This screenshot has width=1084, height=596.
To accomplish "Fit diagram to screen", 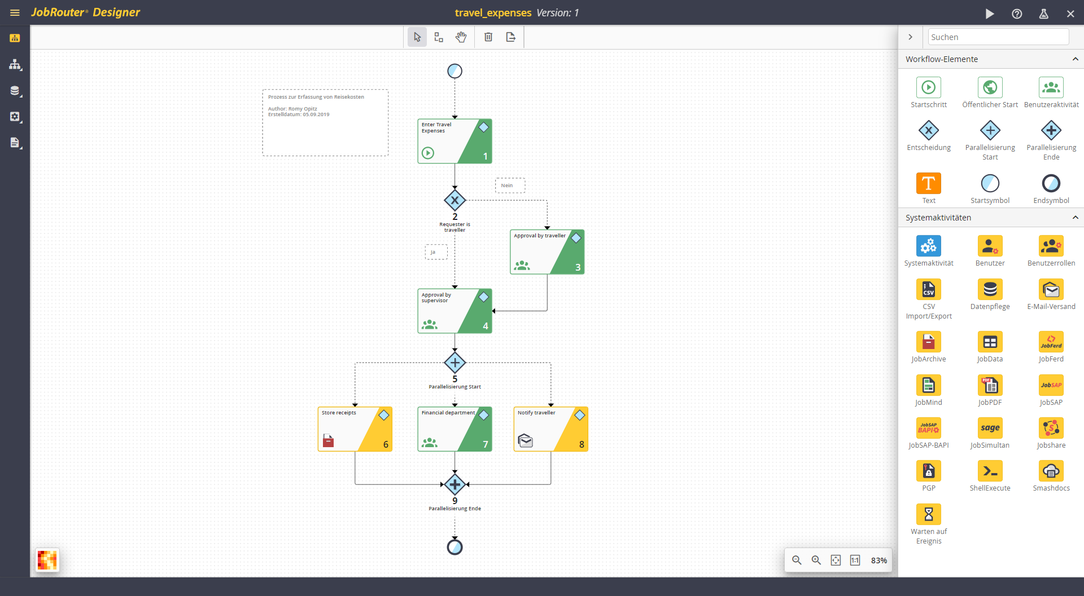I will tap(836, 560).
